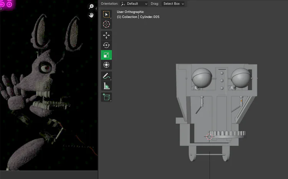
Task: Expand the region arrow at left edge
Action: [x=1, y=8]
